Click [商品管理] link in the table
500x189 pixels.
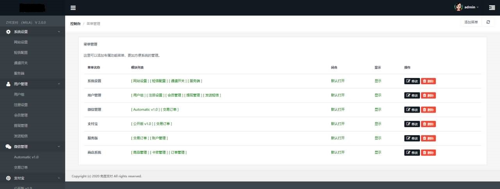pos(140,153)
